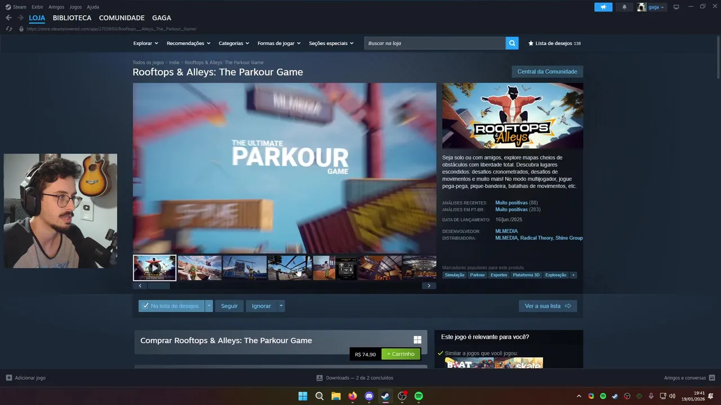Open Windows taskbar search

319,396
